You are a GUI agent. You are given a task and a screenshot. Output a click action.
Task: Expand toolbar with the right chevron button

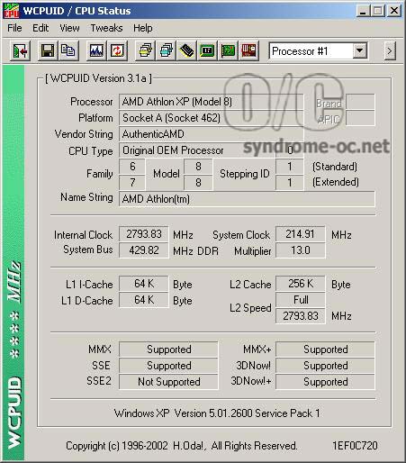pos(390,50)
